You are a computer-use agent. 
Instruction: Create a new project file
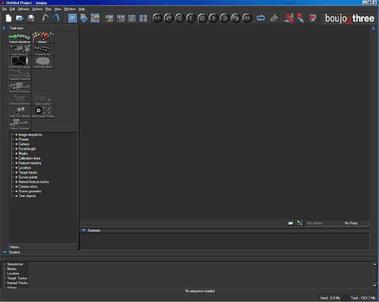(x=9, y=19)
